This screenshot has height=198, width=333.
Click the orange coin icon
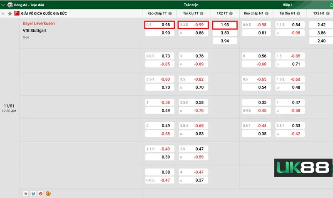(x=48, y=193)
